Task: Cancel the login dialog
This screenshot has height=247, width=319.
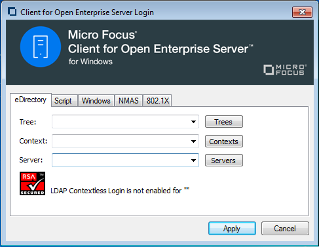Action: [x=285, y=229]
